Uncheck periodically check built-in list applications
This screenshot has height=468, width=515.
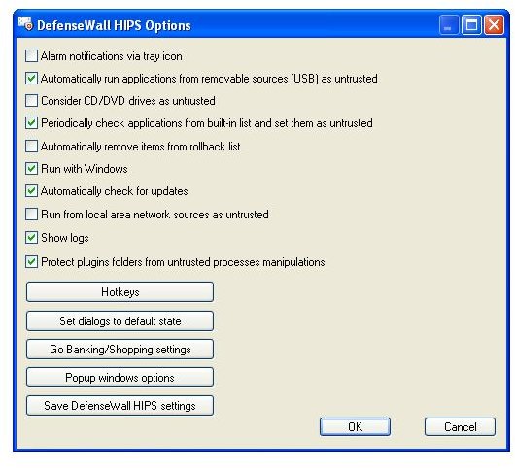[31, 123]
